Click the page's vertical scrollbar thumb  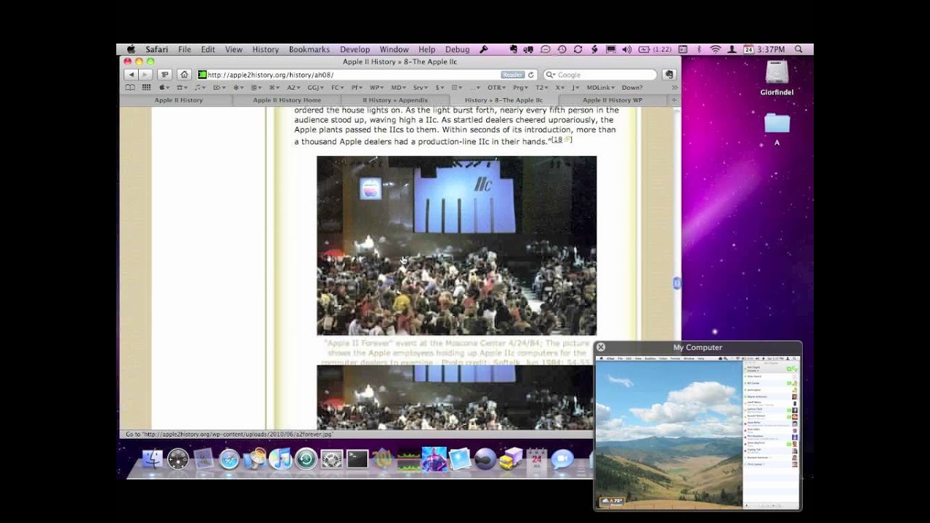pyautogui.click(x=676, y=283)
